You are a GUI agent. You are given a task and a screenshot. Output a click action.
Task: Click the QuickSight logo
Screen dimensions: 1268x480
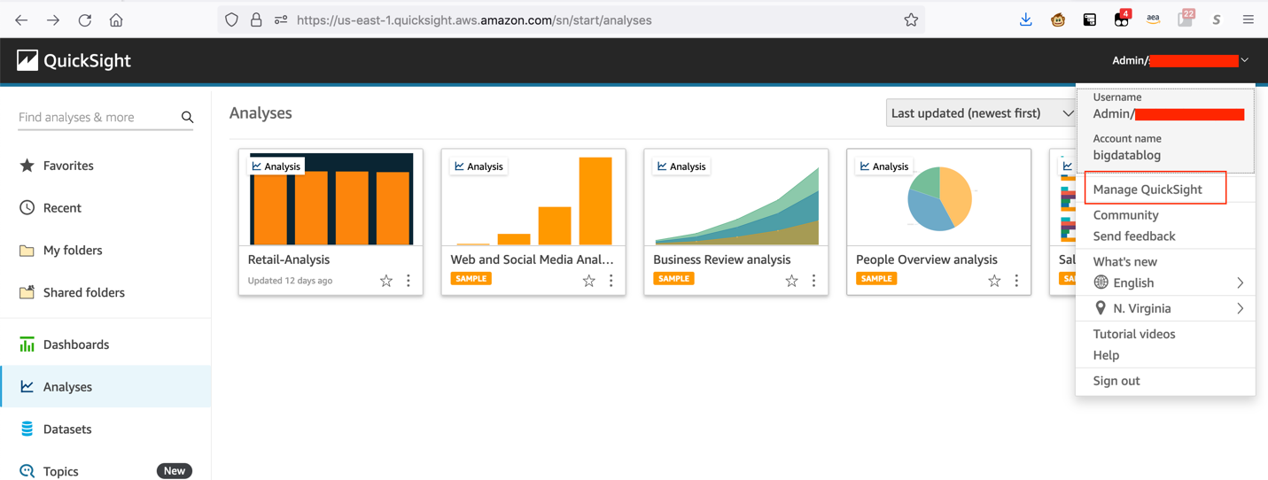point(74,60)
